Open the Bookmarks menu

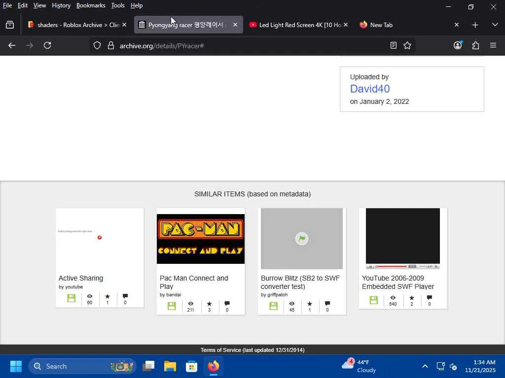tap(91, 5)
